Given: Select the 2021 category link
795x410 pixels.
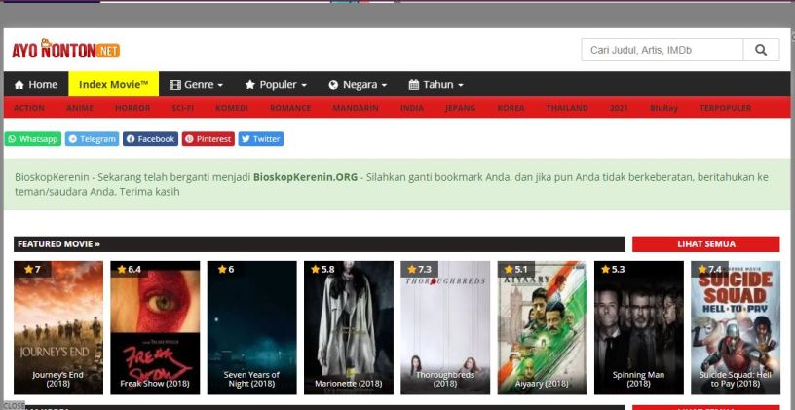Looking at the screenshot, I should [x=619, y=108].
